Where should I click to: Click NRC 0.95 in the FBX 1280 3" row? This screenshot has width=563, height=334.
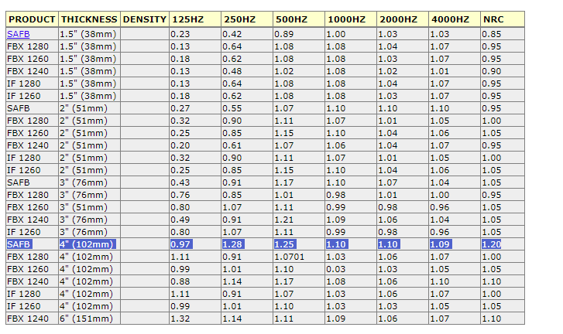pyautogui.click(x=492, y=195)
